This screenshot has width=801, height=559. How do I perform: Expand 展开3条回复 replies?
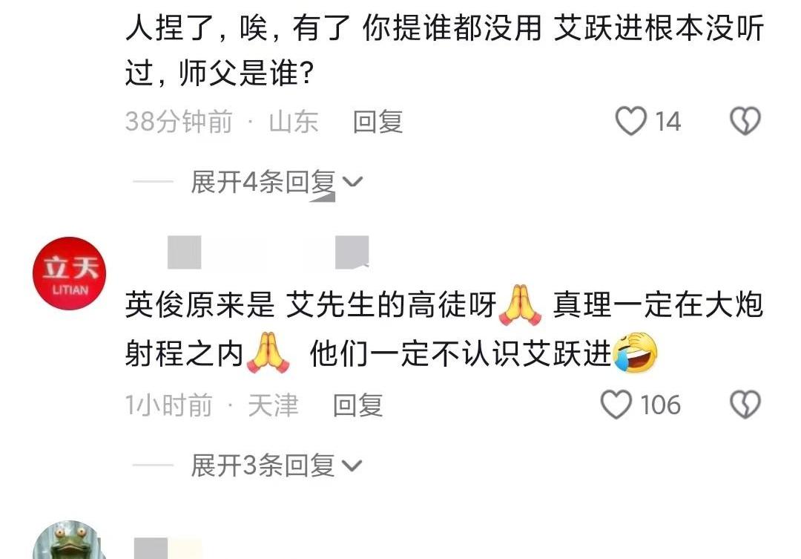coord(276,465)
